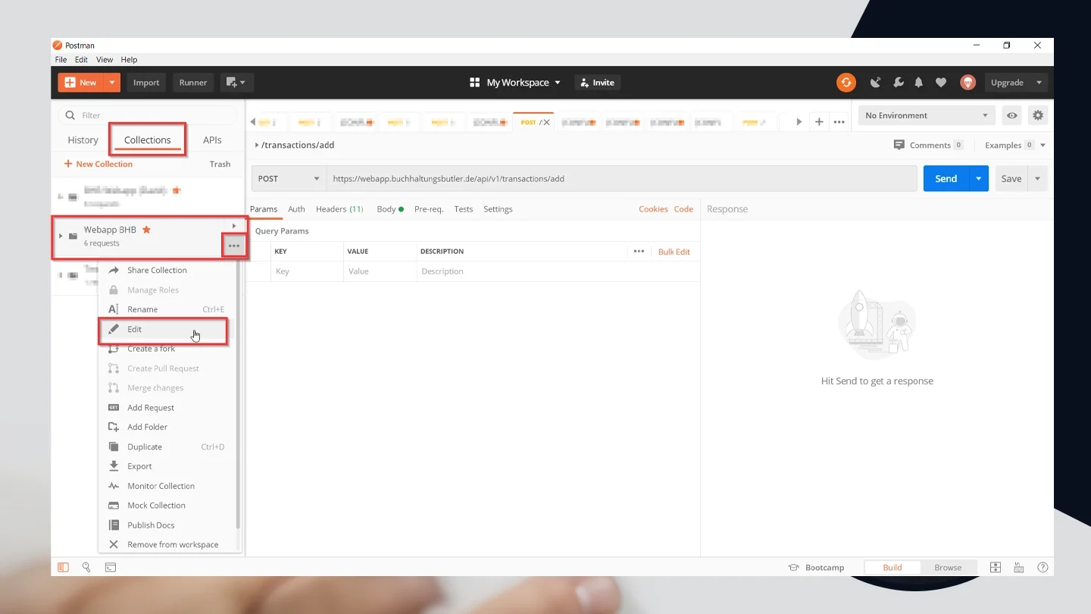Open the View menu
This screenshot has width=1091, height=614.
click(x=105, y=60)
